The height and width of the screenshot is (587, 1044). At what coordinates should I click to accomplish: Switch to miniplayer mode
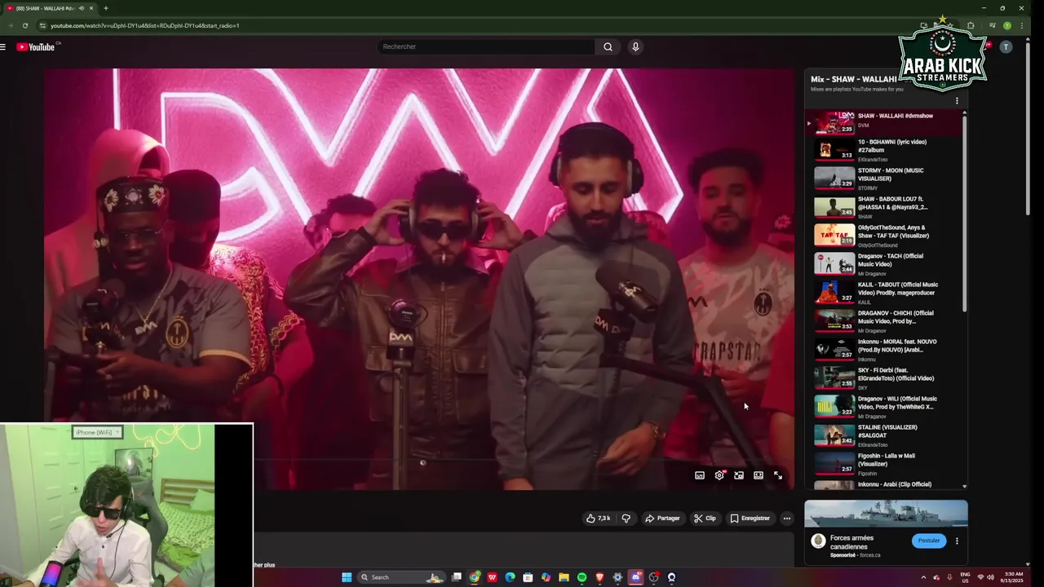739,475
